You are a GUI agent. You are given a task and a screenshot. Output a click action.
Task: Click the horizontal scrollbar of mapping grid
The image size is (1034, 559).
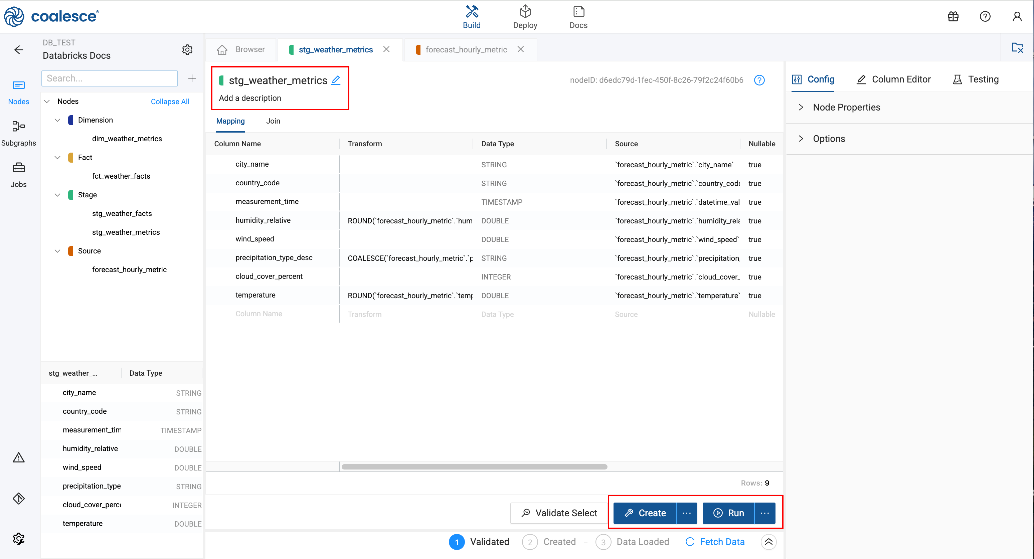pyautogui.click(x=474, y=467)
